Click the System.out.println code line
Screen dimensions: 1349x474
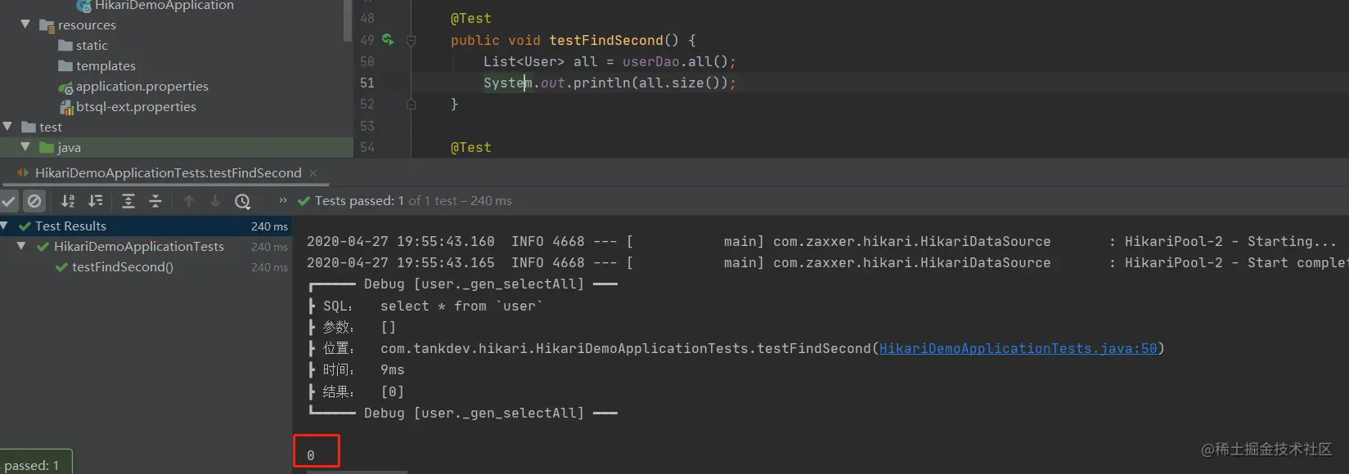tap(609, 83)
